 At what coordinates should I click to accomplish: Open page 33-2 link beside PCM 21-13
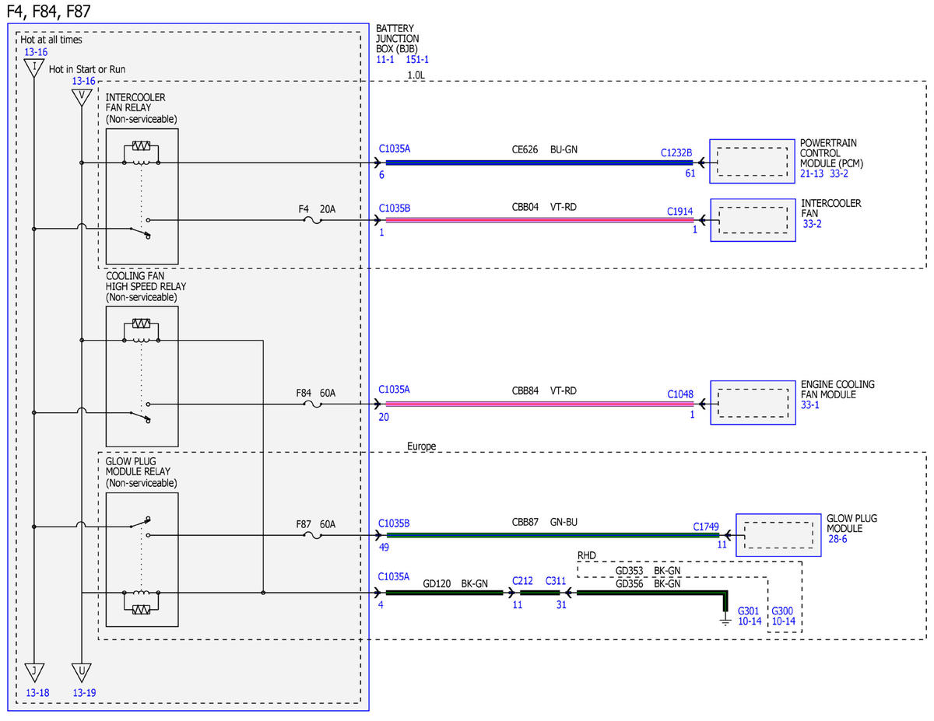839,174
